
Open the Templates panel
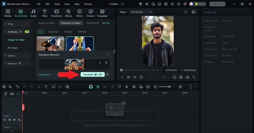[x=102, y=13]
